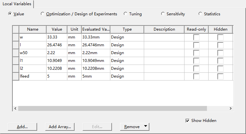Open the Remove button dropdown arrow

pyautogui.click(x=145, y=127)
